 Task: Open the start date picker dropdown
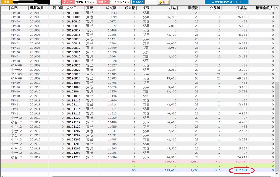point(93,2)
